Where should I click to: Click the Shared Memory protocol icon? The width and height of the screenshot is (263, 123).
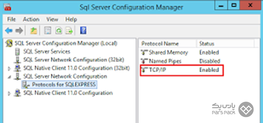(x=144, y=53)
